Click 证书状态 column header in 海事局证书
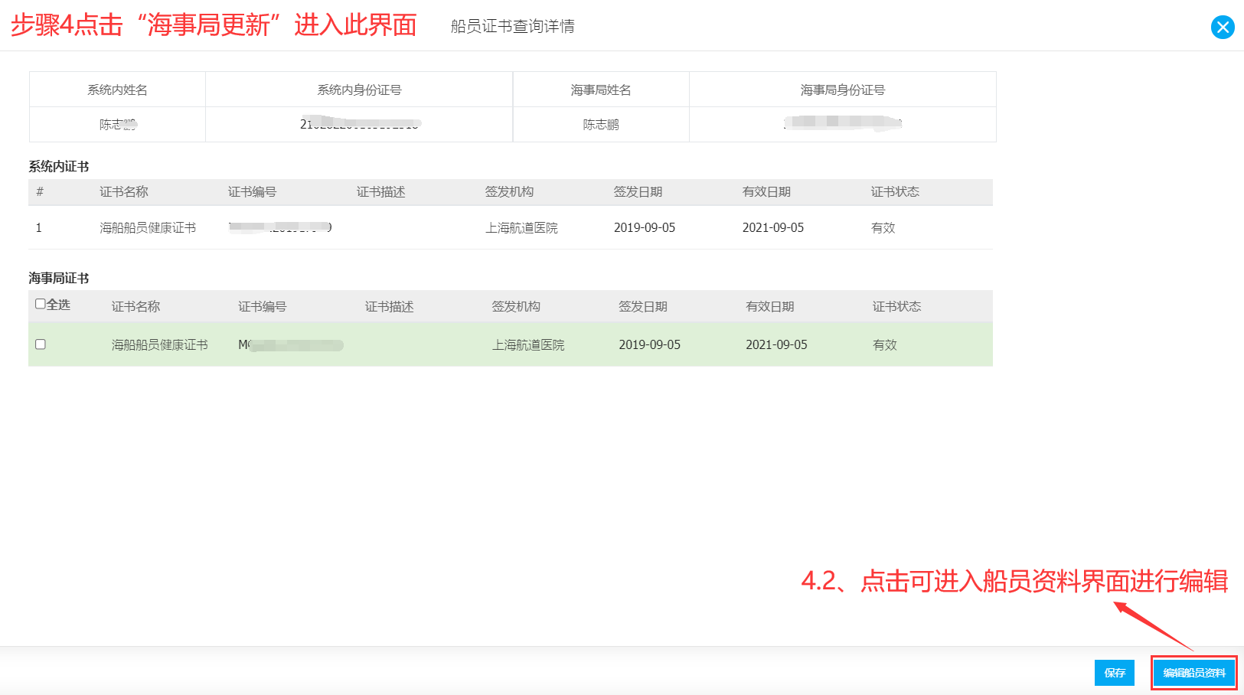1244x695 pixels. 897,306
